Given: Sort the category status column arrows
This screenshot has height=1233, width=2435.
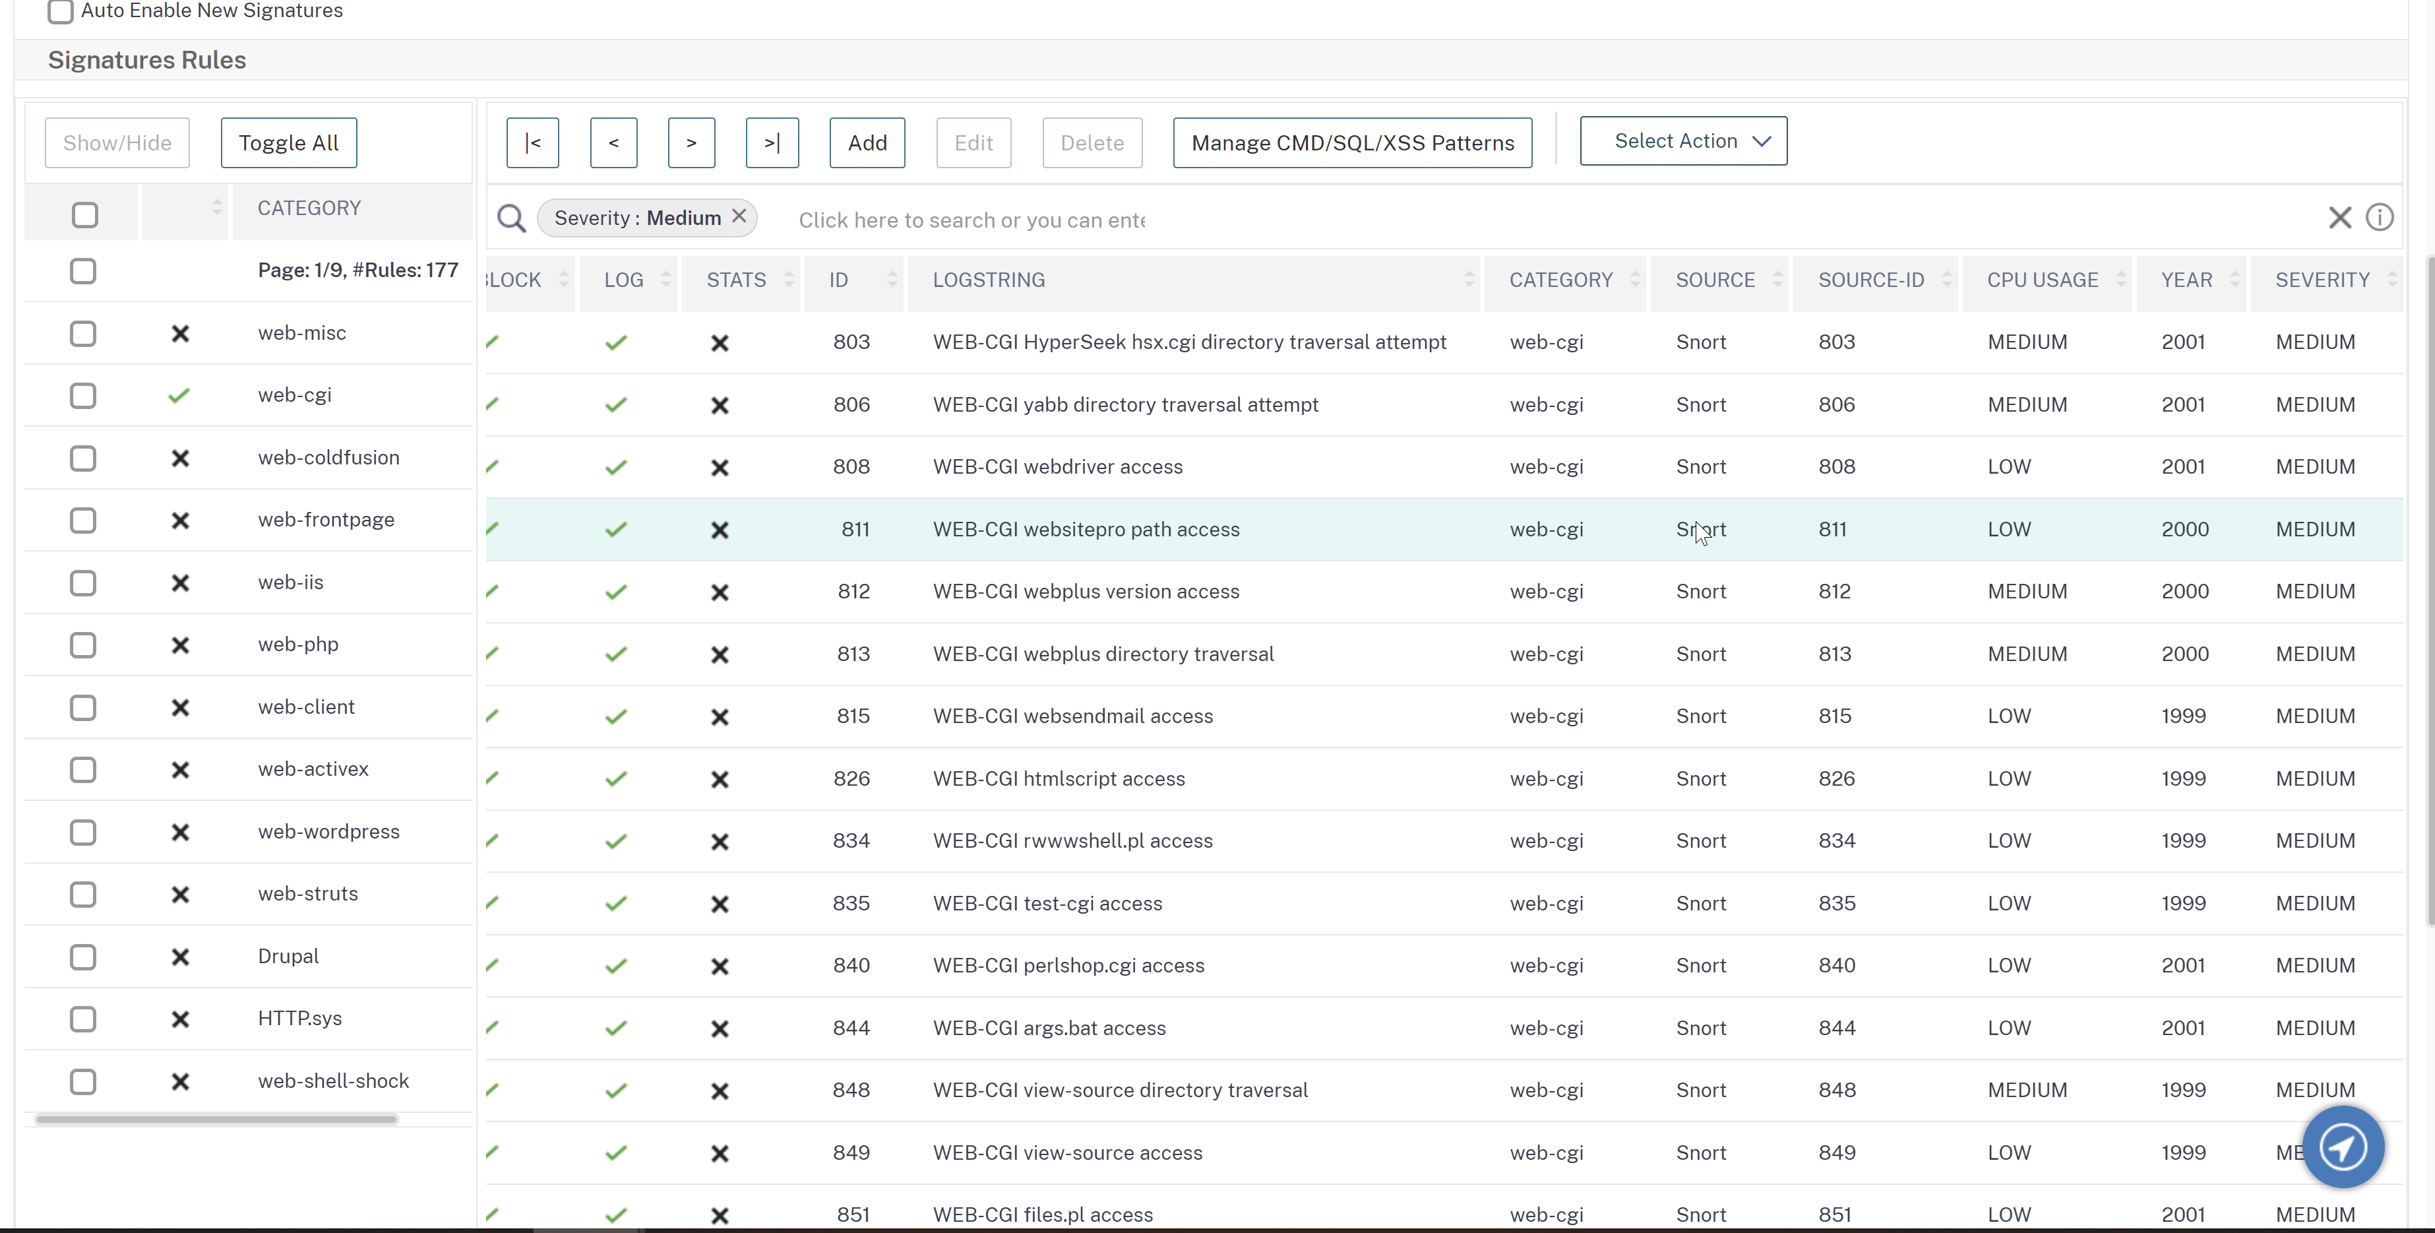Looking at the screenshot, I should click(216, 207).
